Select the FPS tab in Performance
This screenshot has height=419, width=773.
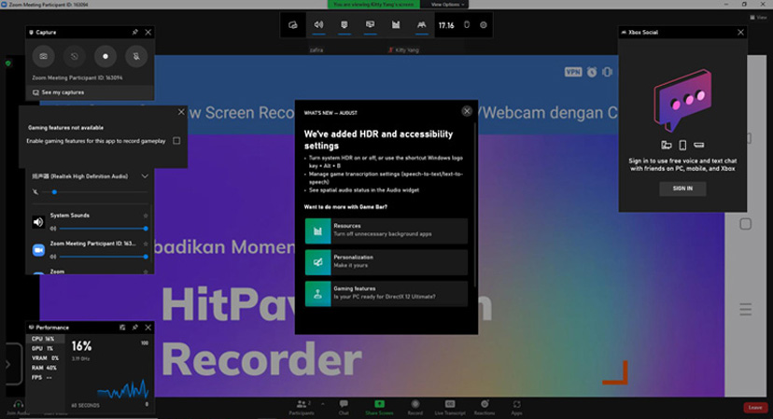pyautogui.click(x=45, y=378)
